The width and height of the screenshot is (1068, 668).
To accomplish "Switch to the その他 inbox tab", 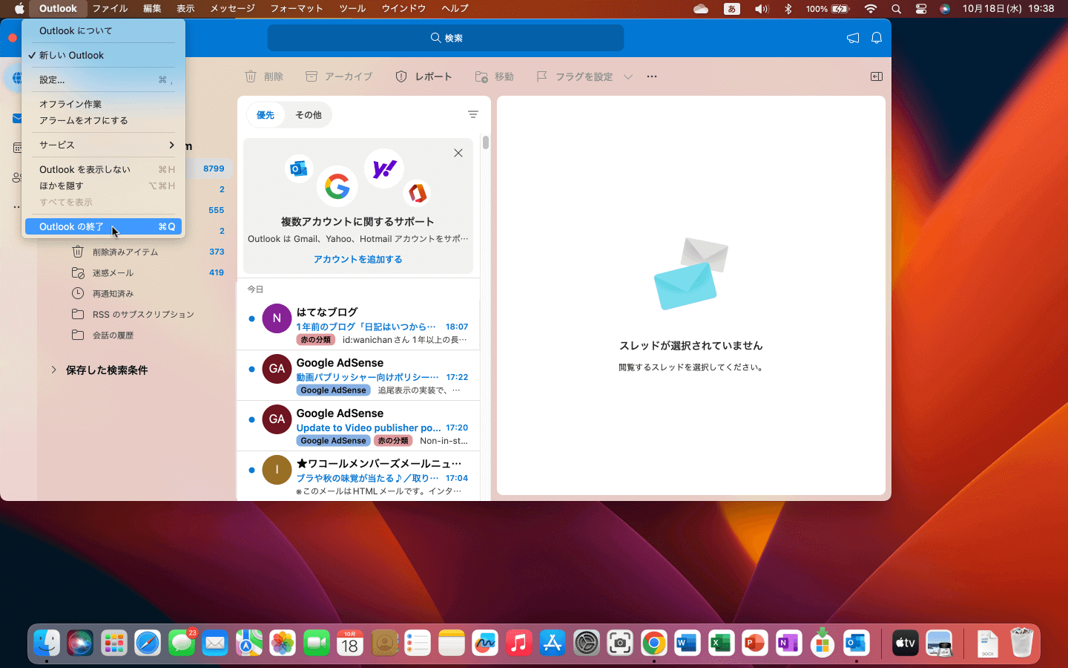I will coord(309,115).
